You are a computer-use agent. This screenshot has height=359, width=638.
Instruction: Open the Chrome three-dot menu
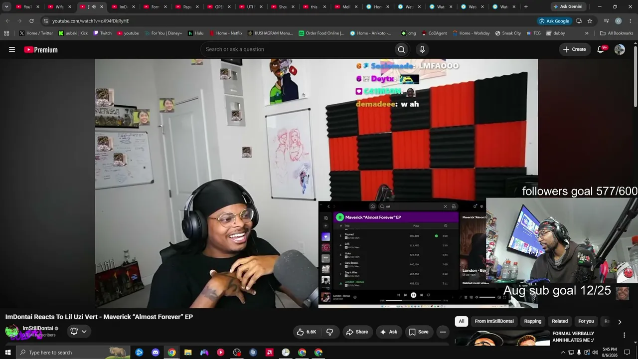tap(630, 21)
